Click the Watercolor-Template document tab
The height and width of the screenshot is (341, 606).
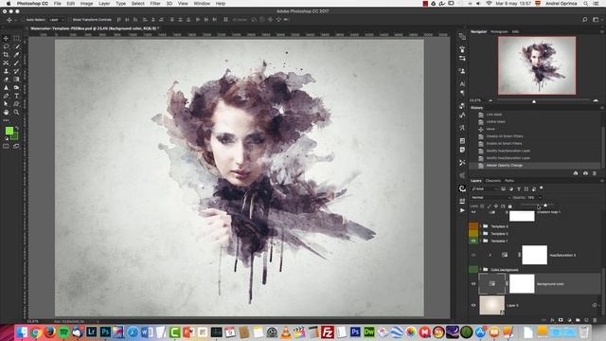[x=95, y=28]
